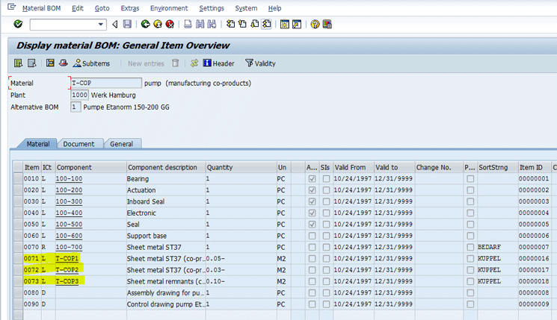Click the green Back arrow icon
This screenshot has height=320, width=557.
click(x=146, y=25)
